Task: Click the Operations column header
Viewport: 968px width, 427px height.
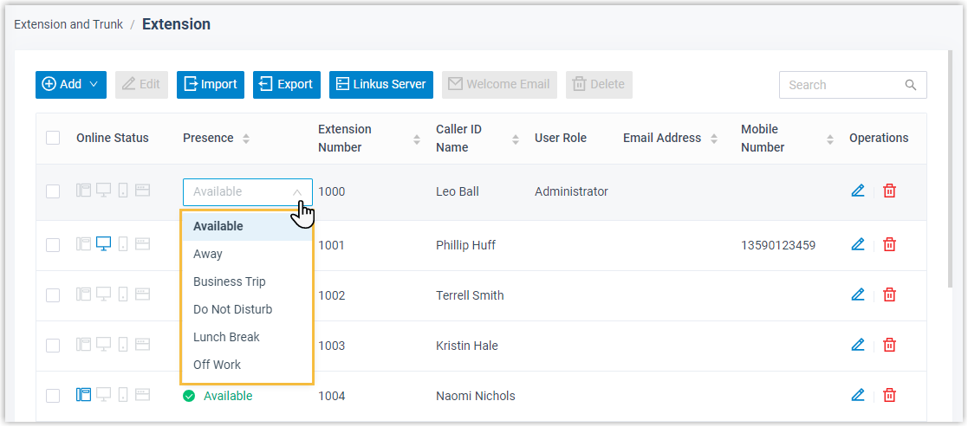Action: tap(879, 138)
